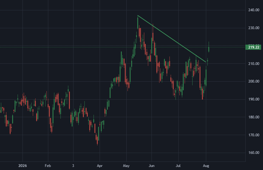263x170 pixels.
Task: Click the 200.00 price axis label
Action: (254, 81)
